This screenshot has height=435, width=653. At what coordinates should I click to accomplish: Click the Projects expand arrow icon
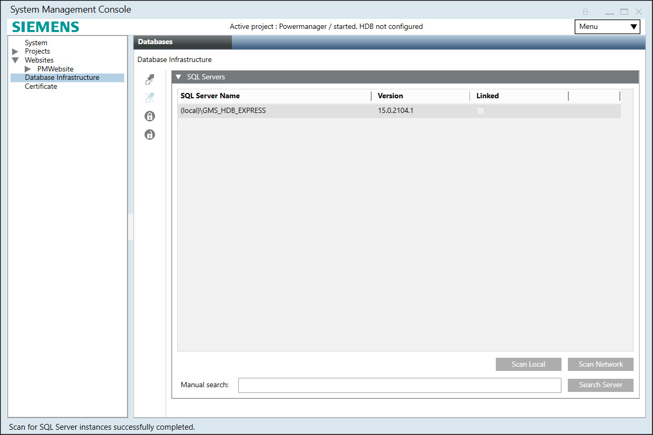pyautogui.click(x=15, y=51)
